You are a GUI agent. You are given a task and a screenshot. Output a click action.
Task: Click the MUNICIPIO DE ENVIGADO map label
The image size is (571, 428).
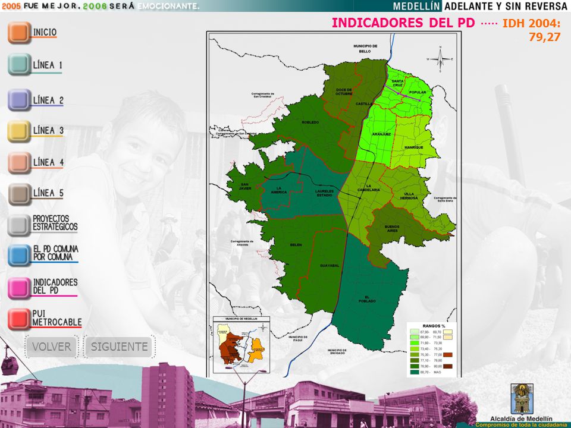click(x=338, y=351)
